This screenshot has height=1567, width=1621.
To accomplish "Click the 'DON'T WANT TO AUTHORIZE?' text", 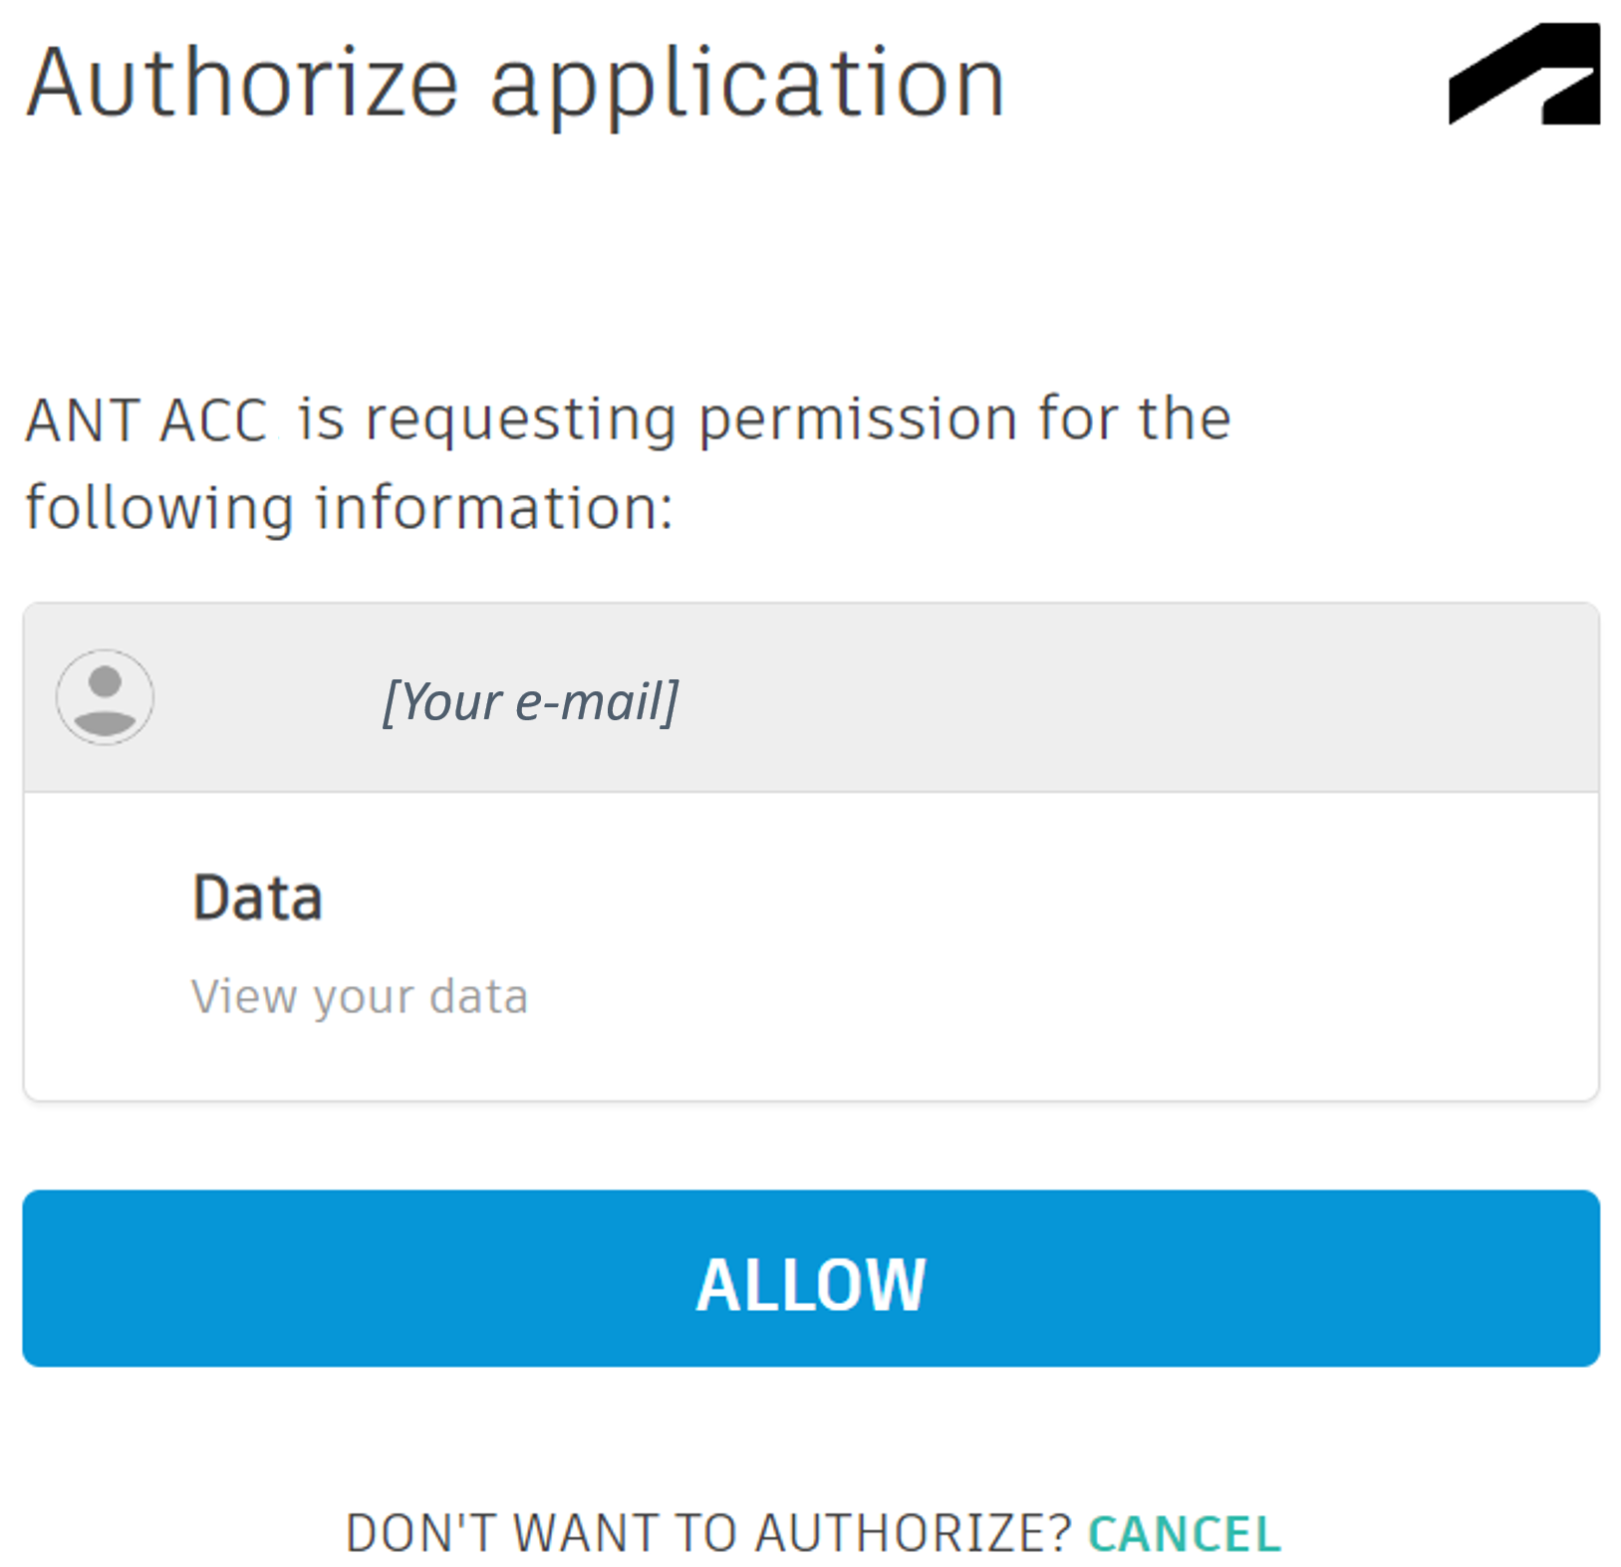I will point(708,1533).
